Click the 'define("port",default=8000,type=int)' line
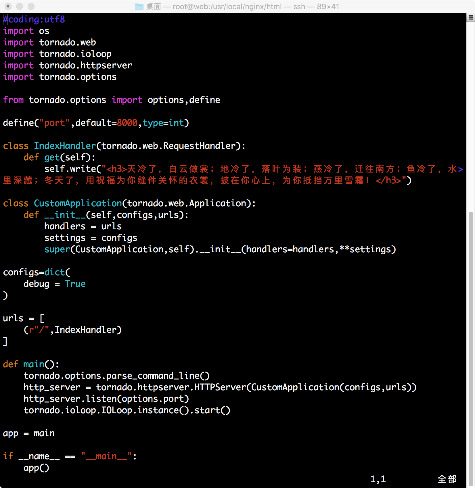The width and height of the screenshot is (475, 488). pos(96,123)
